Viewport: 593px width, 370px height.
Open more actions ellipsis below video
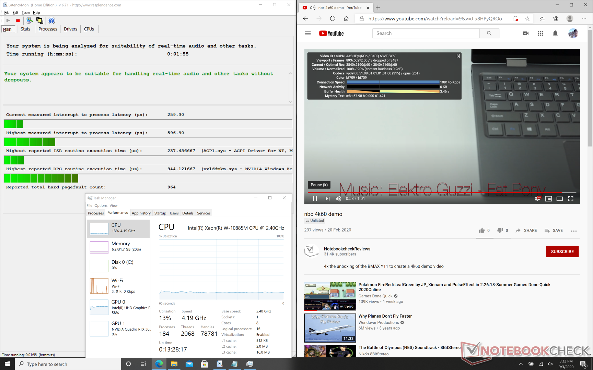click(574, 231)
